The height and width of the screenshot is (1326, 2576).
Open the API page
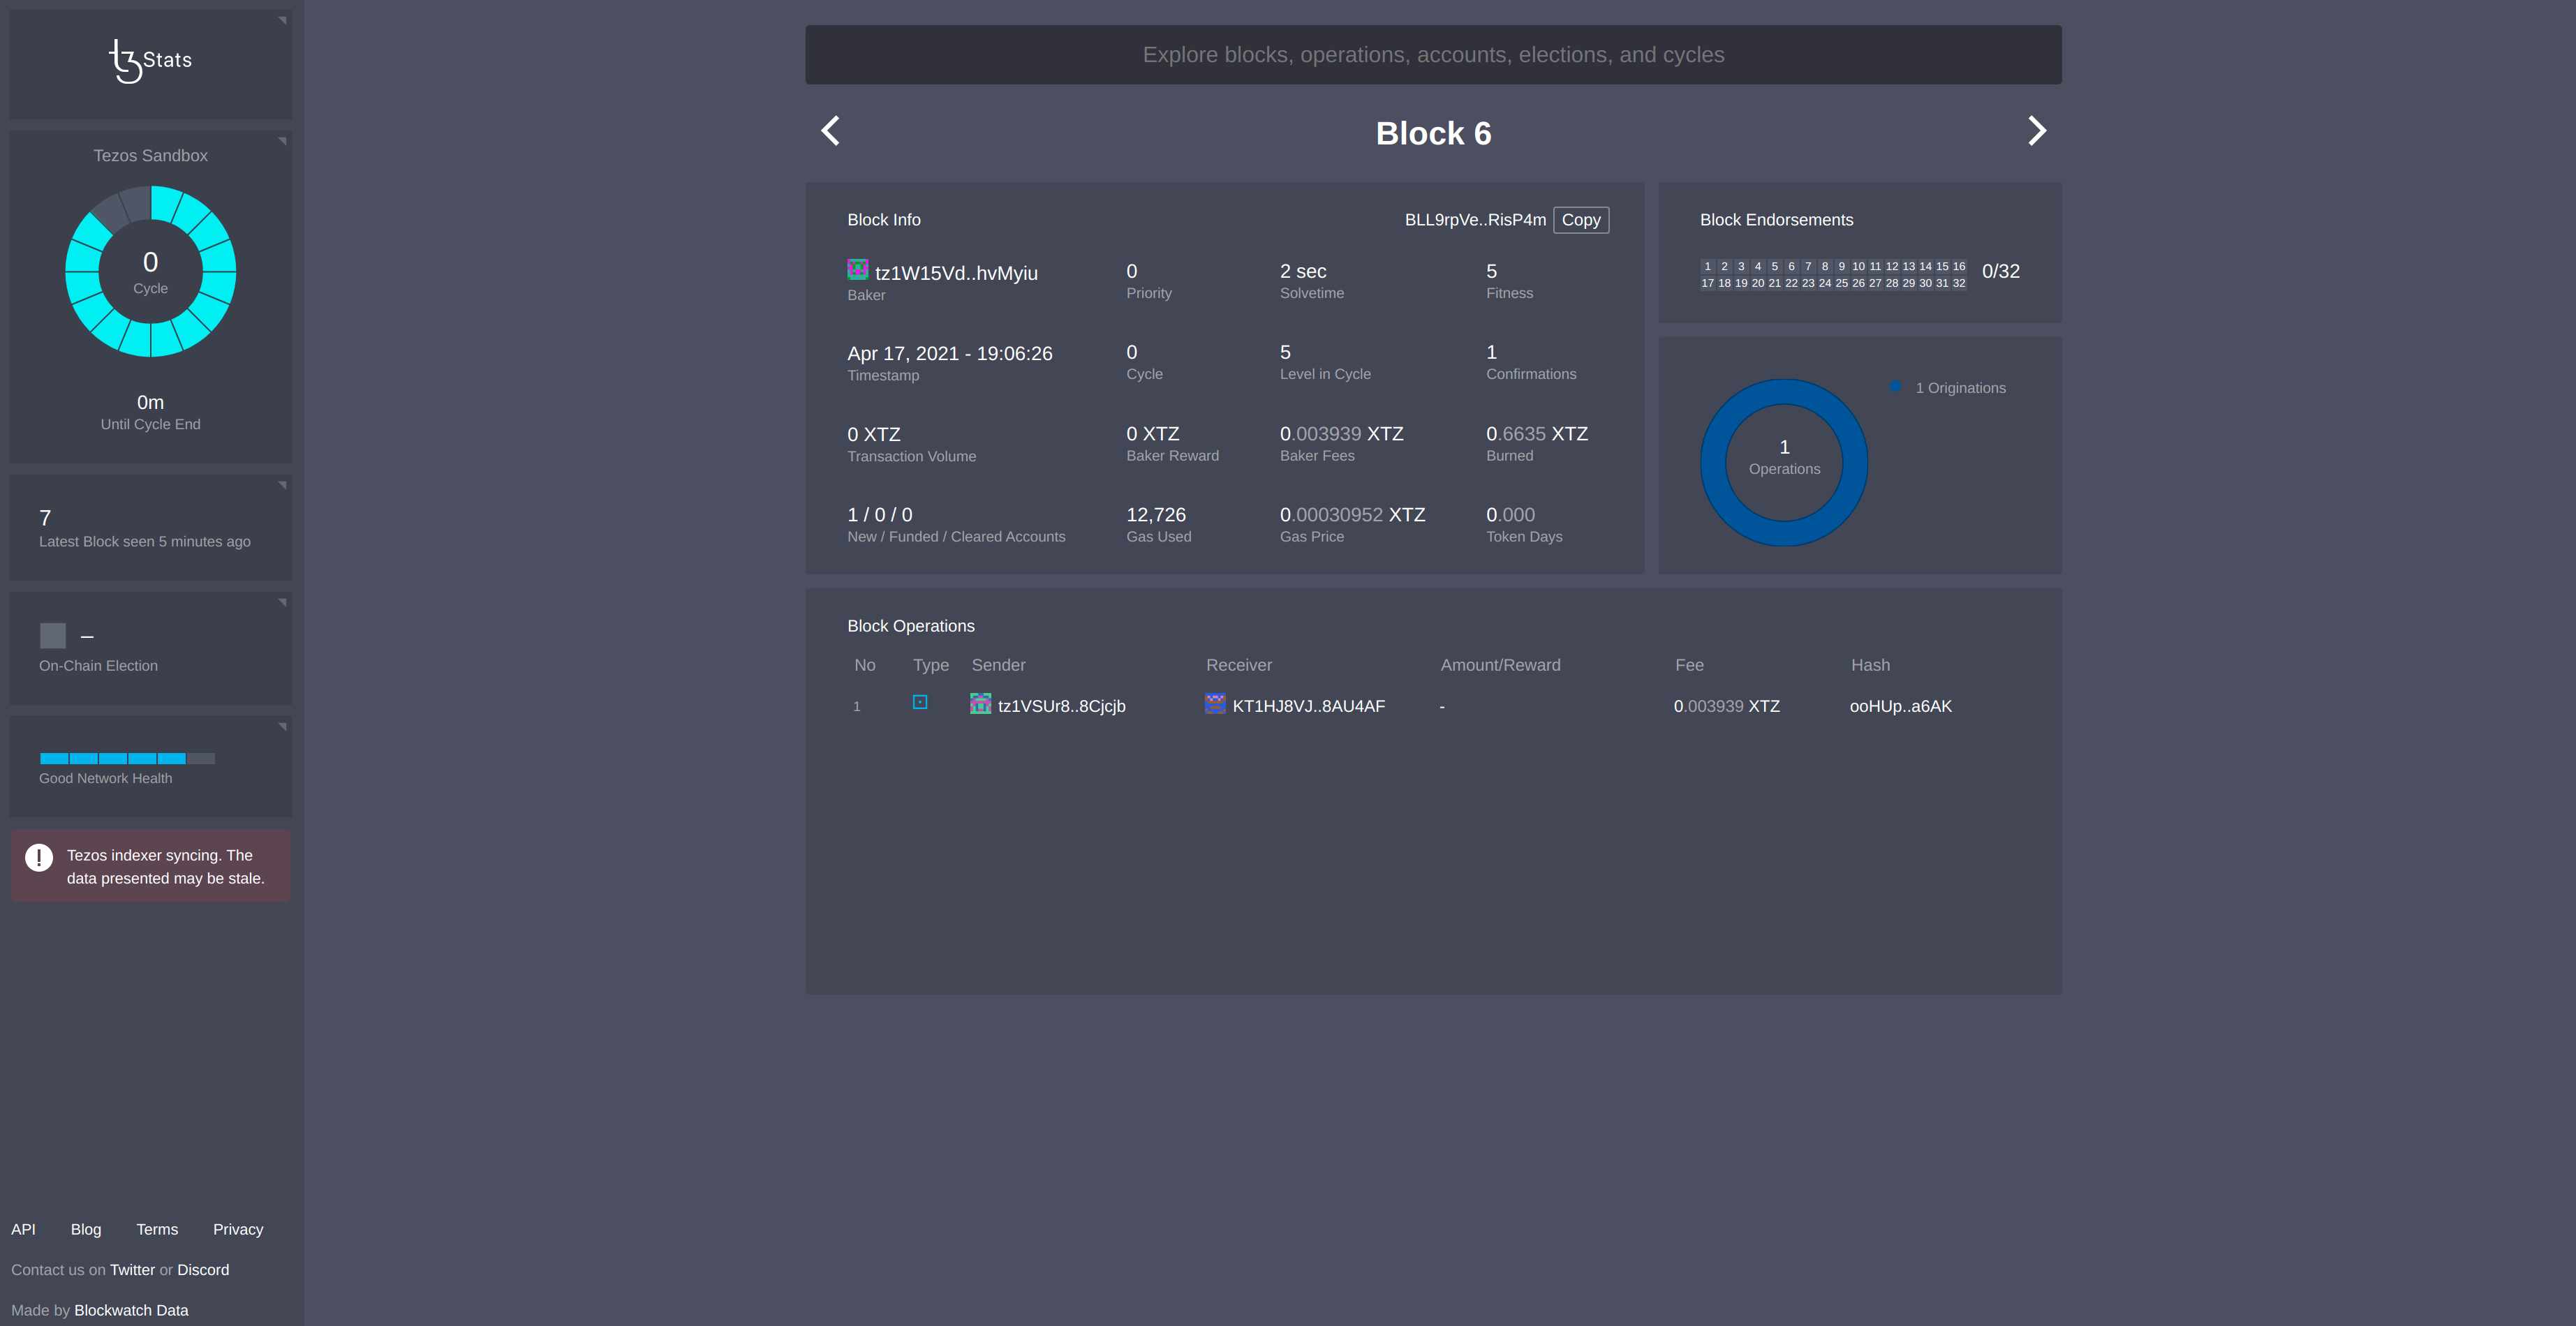(23, 1229)
